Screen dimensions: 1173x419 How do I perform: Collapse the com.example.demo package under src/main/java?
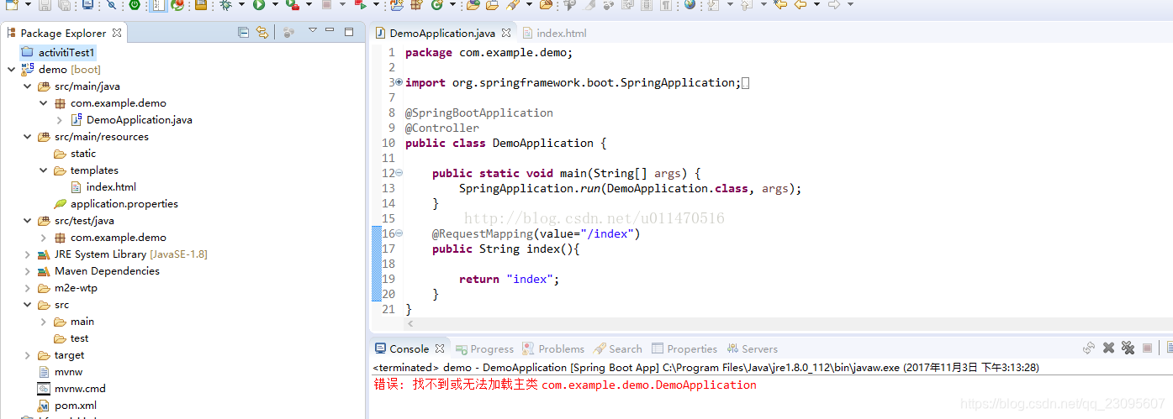pos(43,103)
